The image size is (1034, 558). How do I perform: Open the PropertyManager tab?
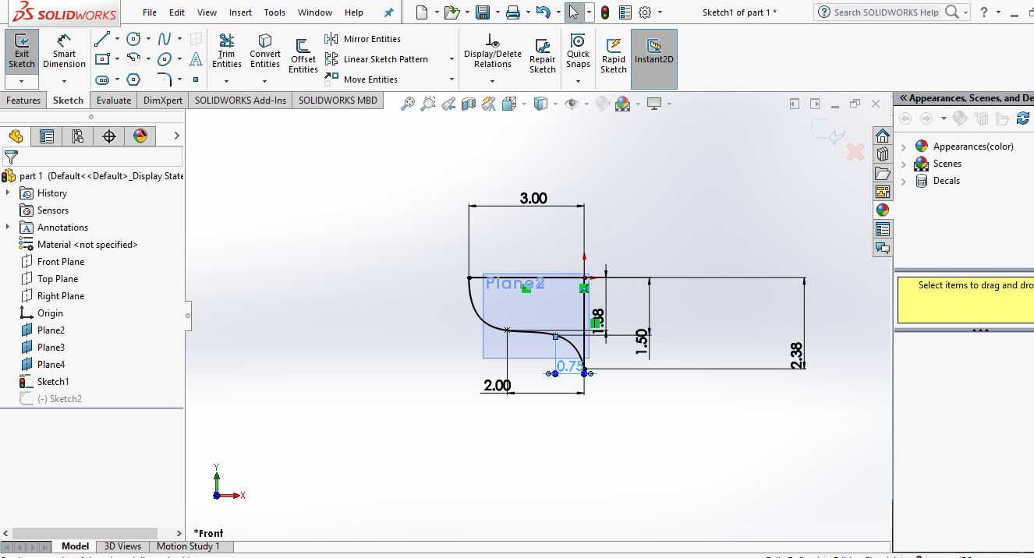pos(47,136)
